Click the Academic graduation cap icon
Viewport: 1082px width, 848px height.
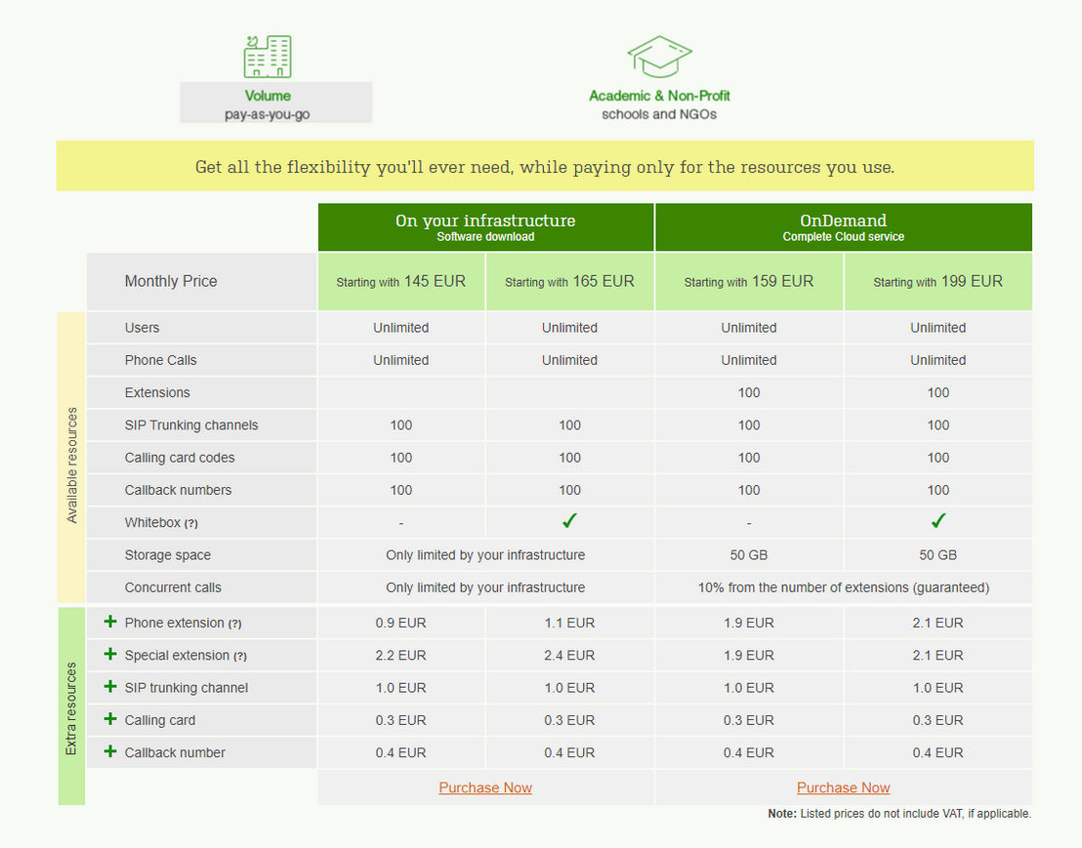[x=659, y=57]
